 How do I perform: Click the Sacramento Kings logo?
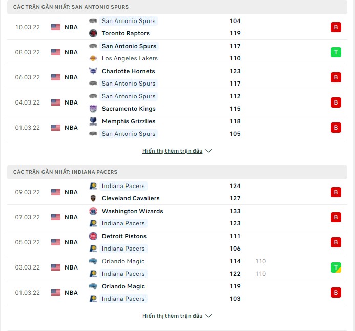pyautogui.click(x=93, y=109)
